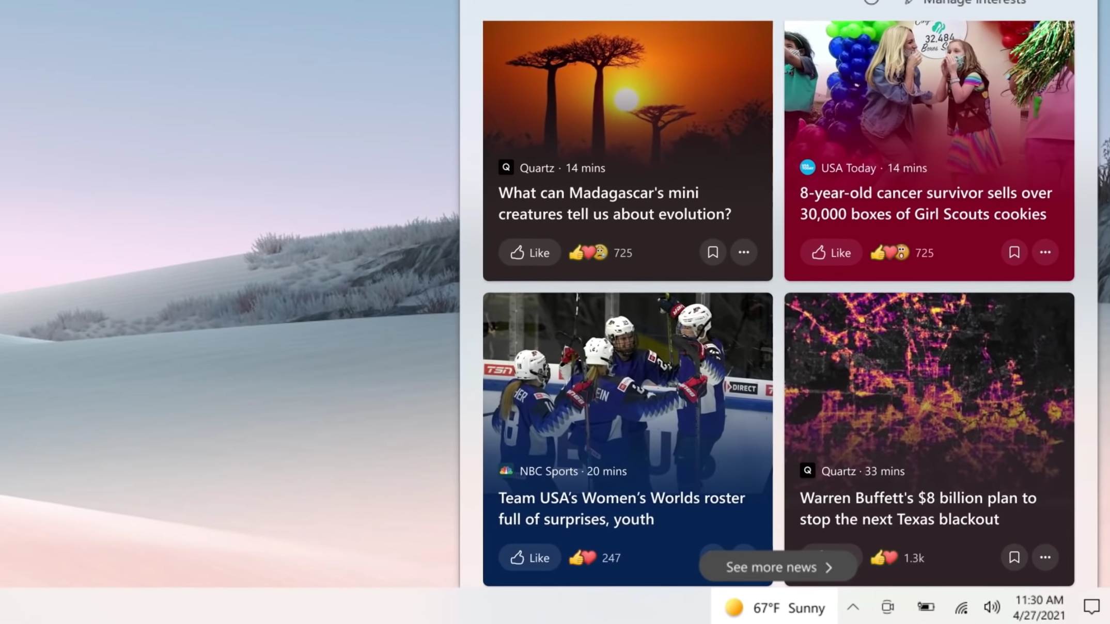Open the 67°F Sunny weather widget
The height and width of the screenshot is (624, 1110).
[x=774, y=608]
